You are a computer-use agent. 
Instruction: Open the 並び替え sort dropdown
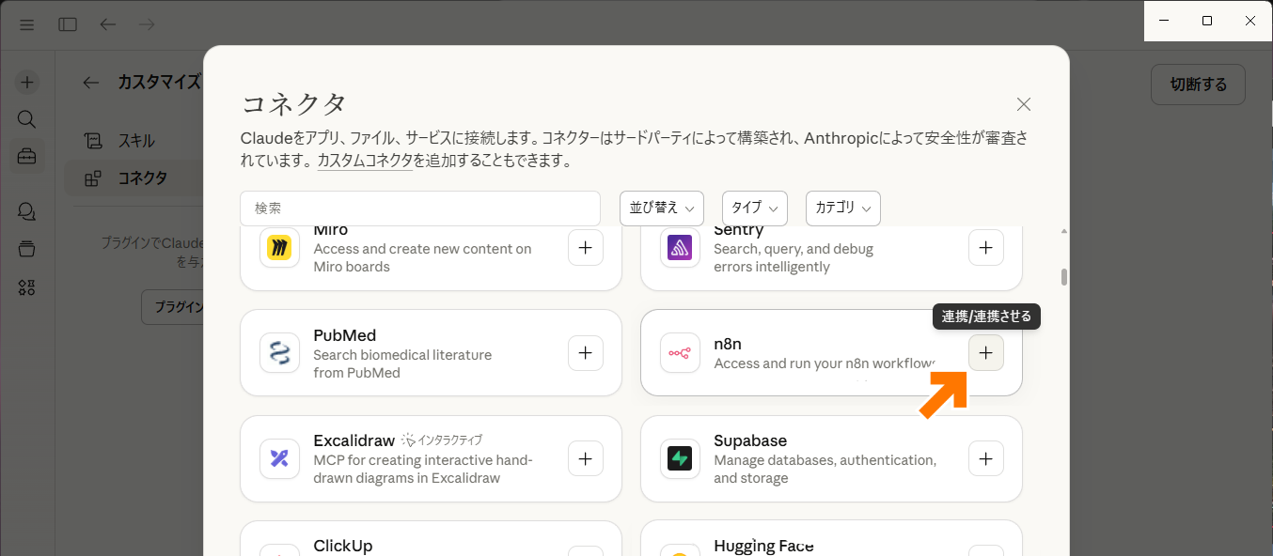[661, 208]
